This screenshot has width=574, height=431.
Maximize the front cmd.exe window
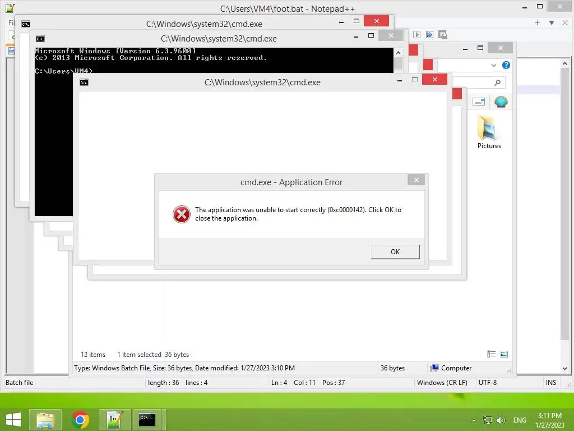point(414,79)
